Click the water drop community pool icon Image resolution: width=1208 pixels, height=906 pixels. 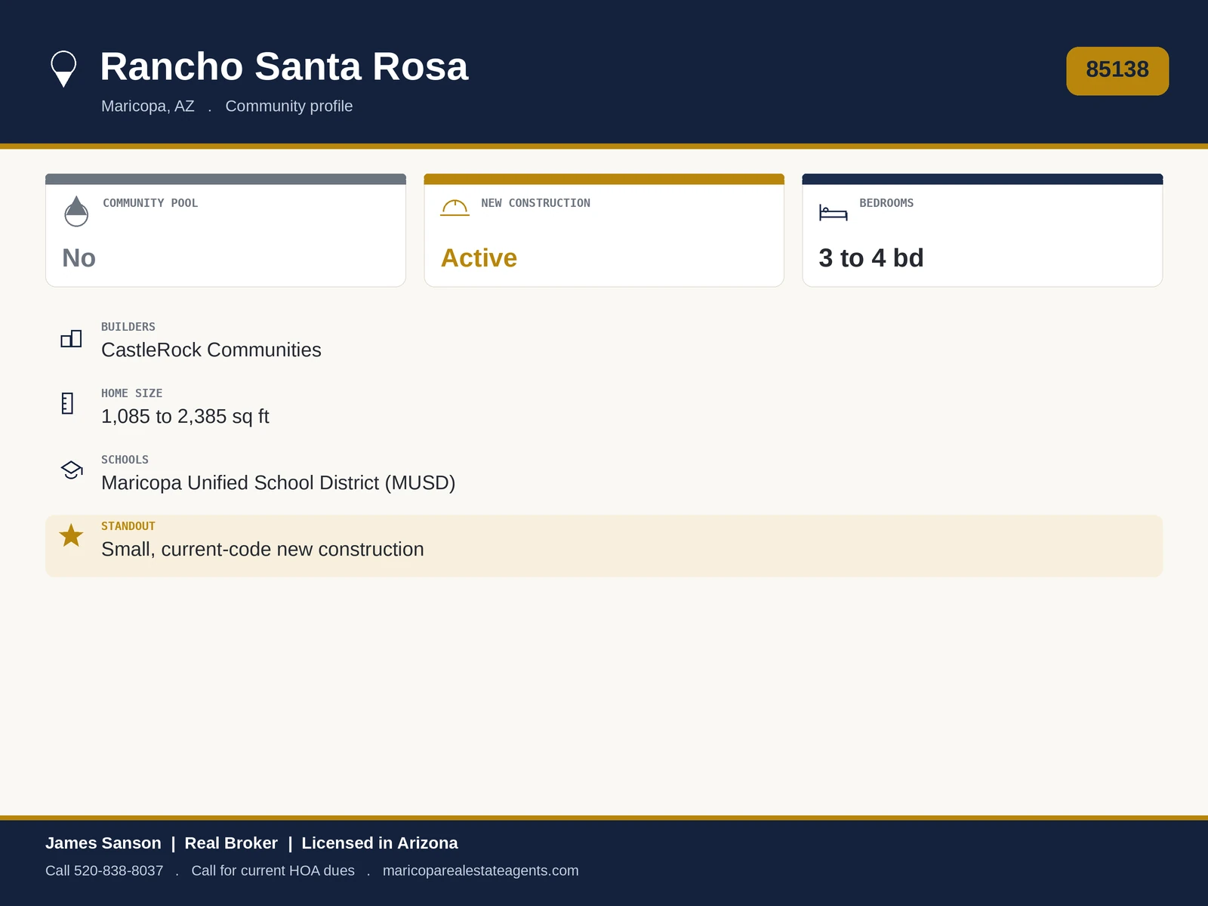tap(76, 211)
